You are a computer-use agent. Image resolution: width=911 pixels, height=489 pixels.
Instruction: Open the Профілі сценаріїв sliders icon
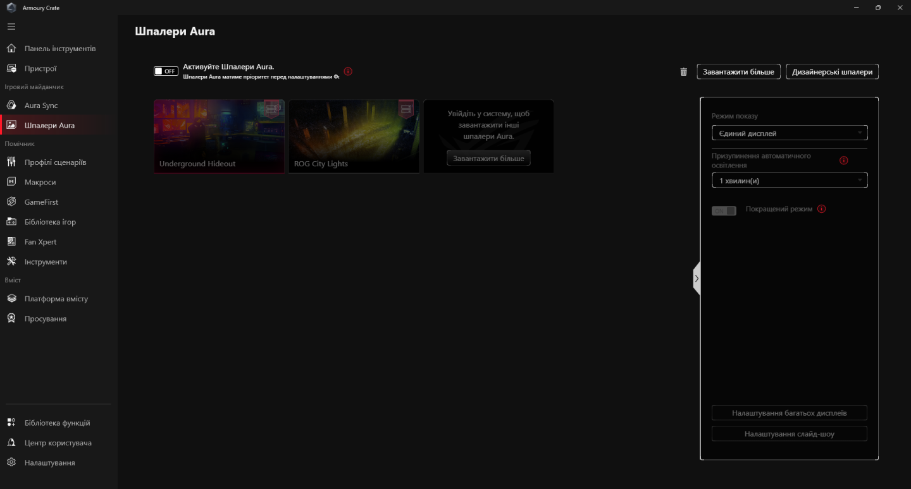tap(11, 162)
